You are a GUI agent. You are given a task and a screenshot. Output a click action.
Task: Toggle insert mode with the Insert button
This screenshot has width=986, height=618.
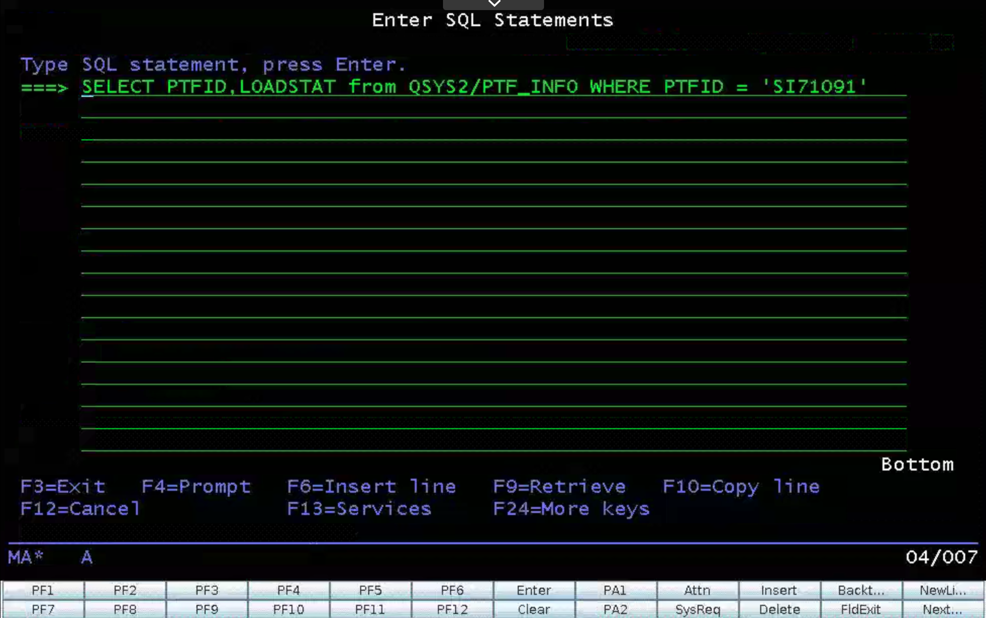[779, 590]
